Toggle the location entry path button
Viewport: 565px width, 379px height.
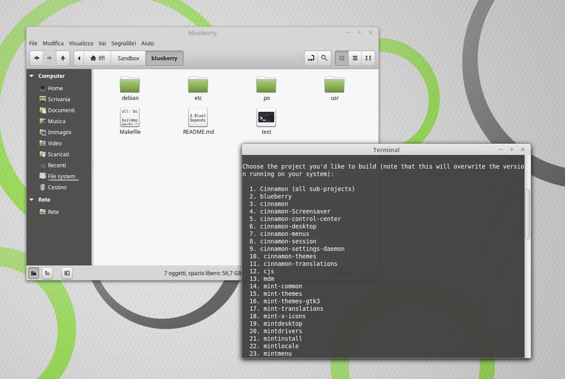[x=311, y=58]
